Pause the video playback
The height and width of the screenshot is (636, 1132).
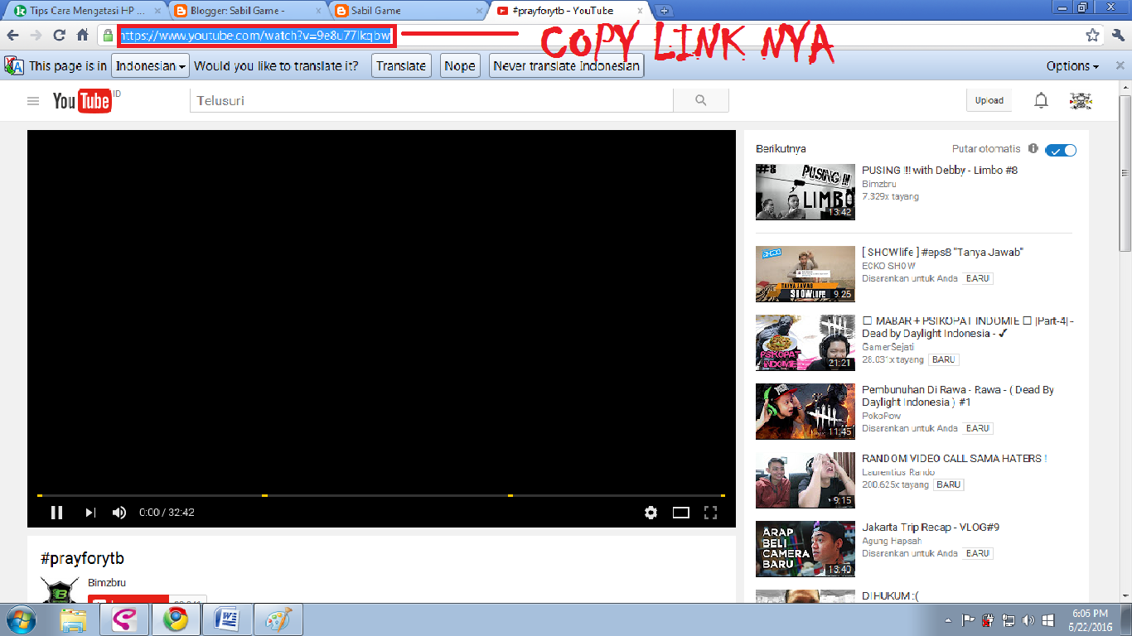(56, 513)
